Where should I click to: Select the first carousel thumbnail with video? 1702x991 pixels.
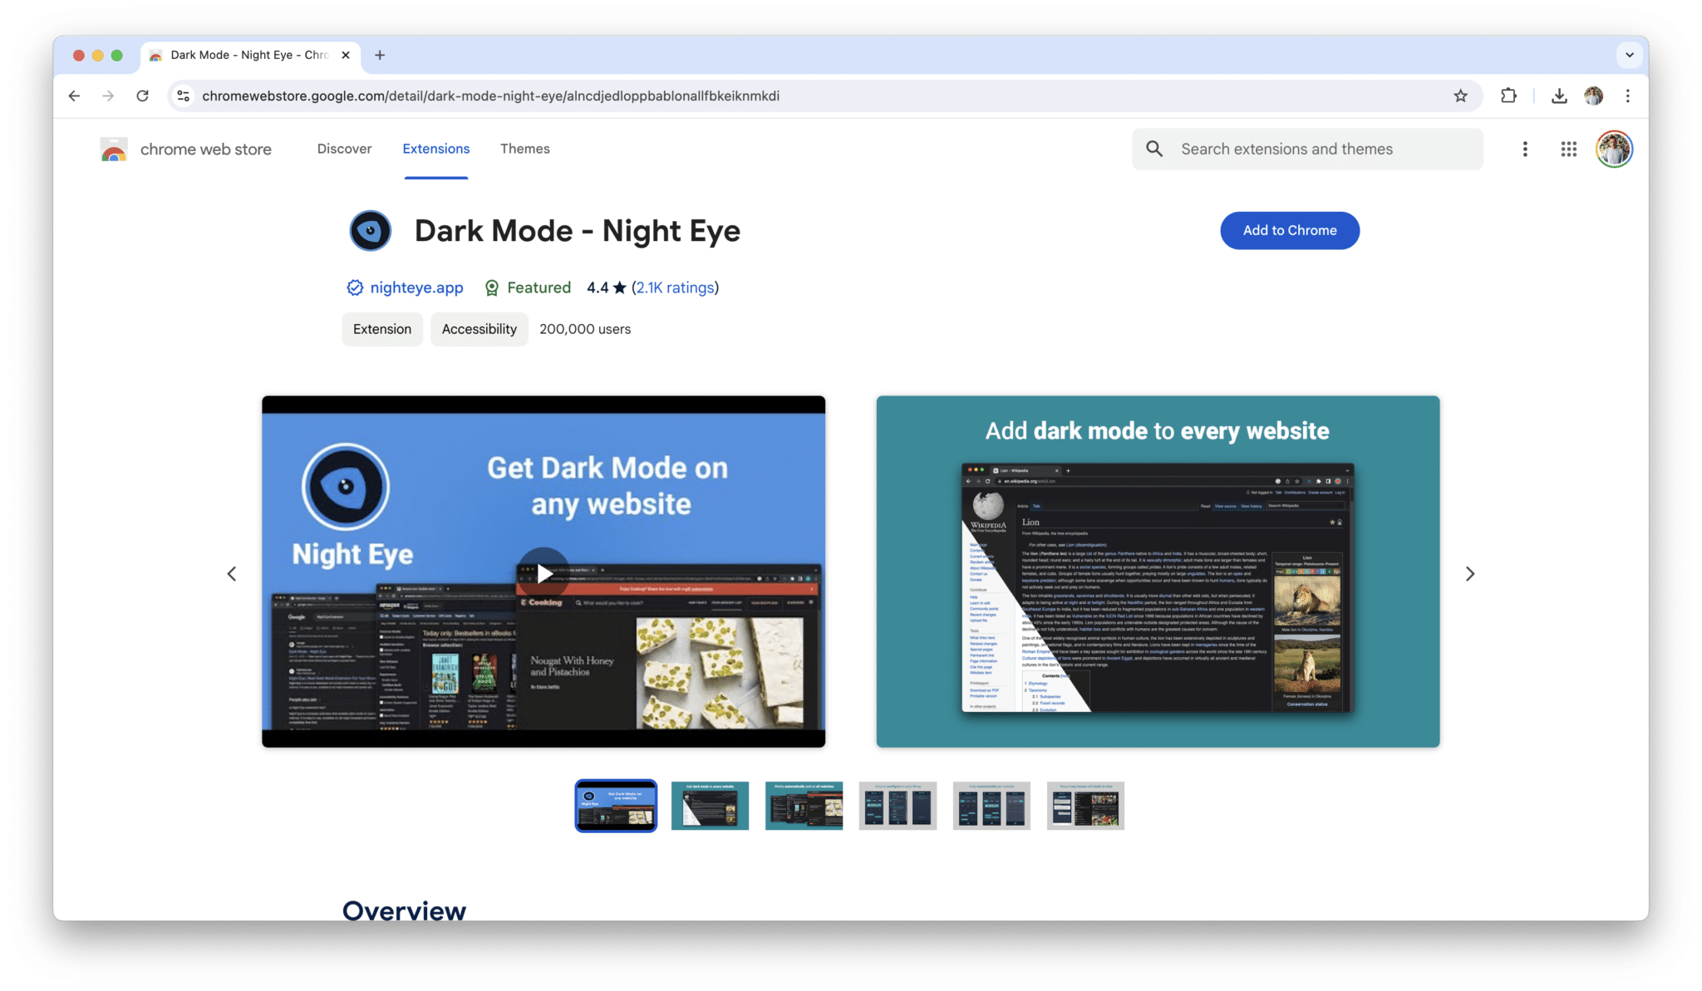click(616, 806)
